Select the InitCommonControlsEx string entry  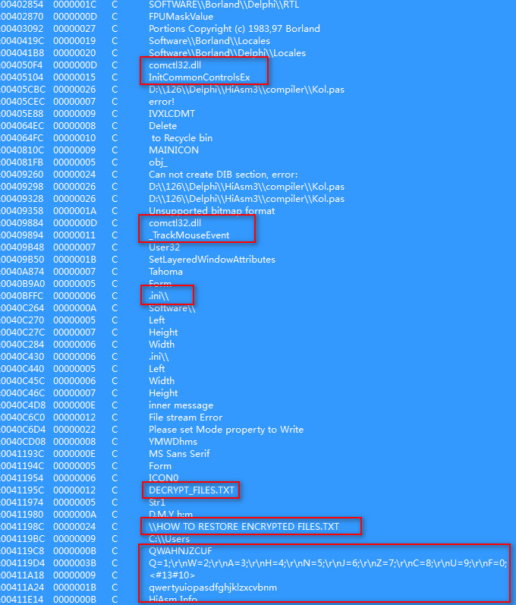pos(199,77)
